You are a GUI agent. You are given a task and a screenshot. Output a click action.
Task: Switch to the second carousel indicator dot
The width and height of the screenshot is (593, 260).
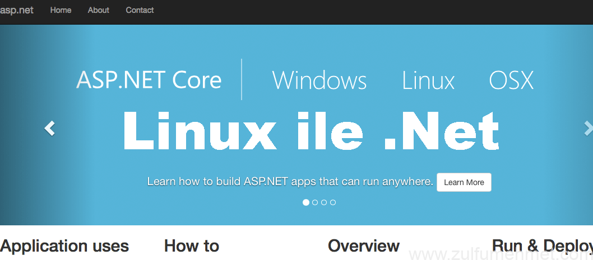[x=315, y=202]
